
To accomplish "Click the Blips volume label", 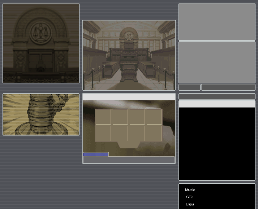I will click(190, 204).
